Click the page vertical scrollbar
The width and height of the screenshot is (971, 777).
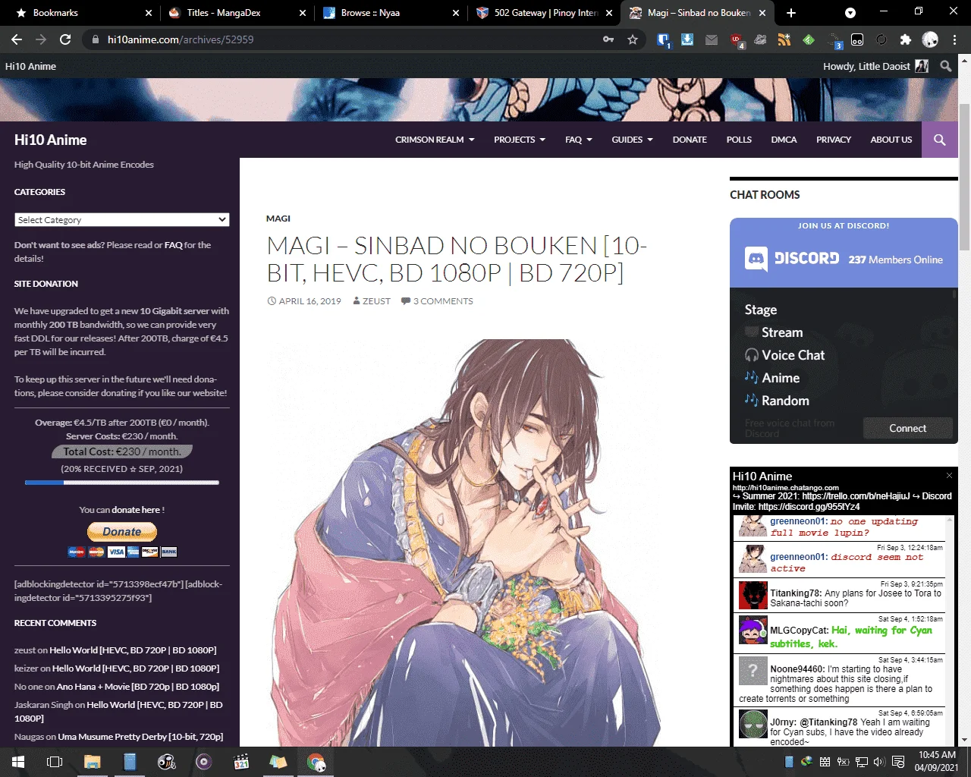[965, 176]
